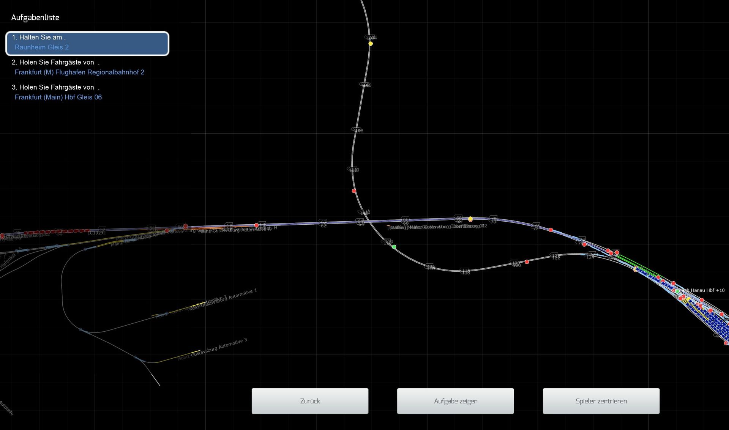Click the distance marker labeled 62
The height and width of the screenshot is (430, 729).
[x=323, y=223]
